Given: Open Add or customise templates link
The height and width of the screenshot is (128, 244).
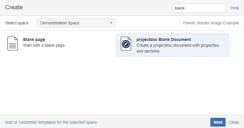Looking at the screenshot, I should pyautogui.click(x=51, y=122).
